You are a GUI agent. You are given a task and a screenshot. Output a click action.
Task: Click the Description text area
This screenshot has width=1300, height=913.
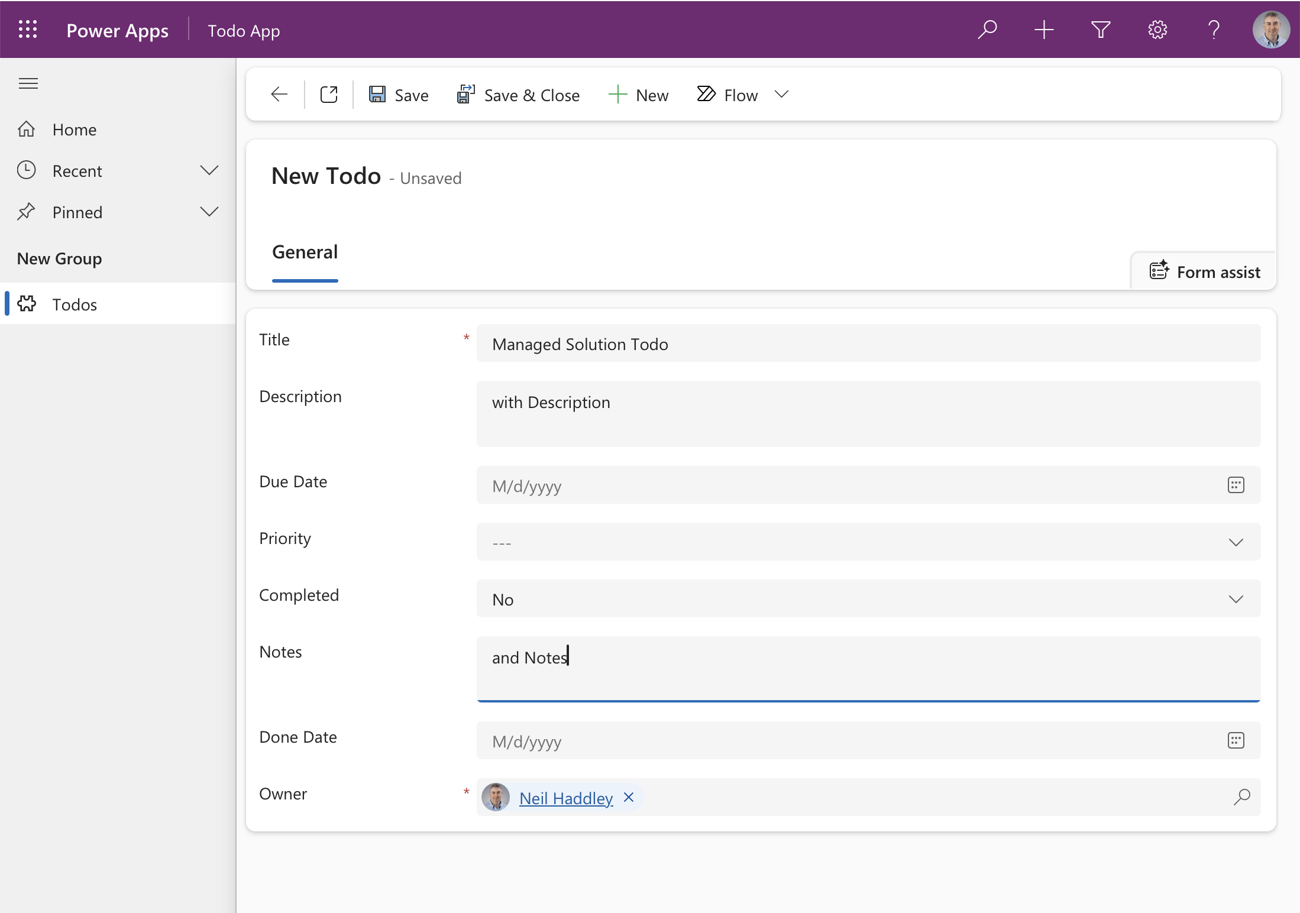click(x=868, y=415)
